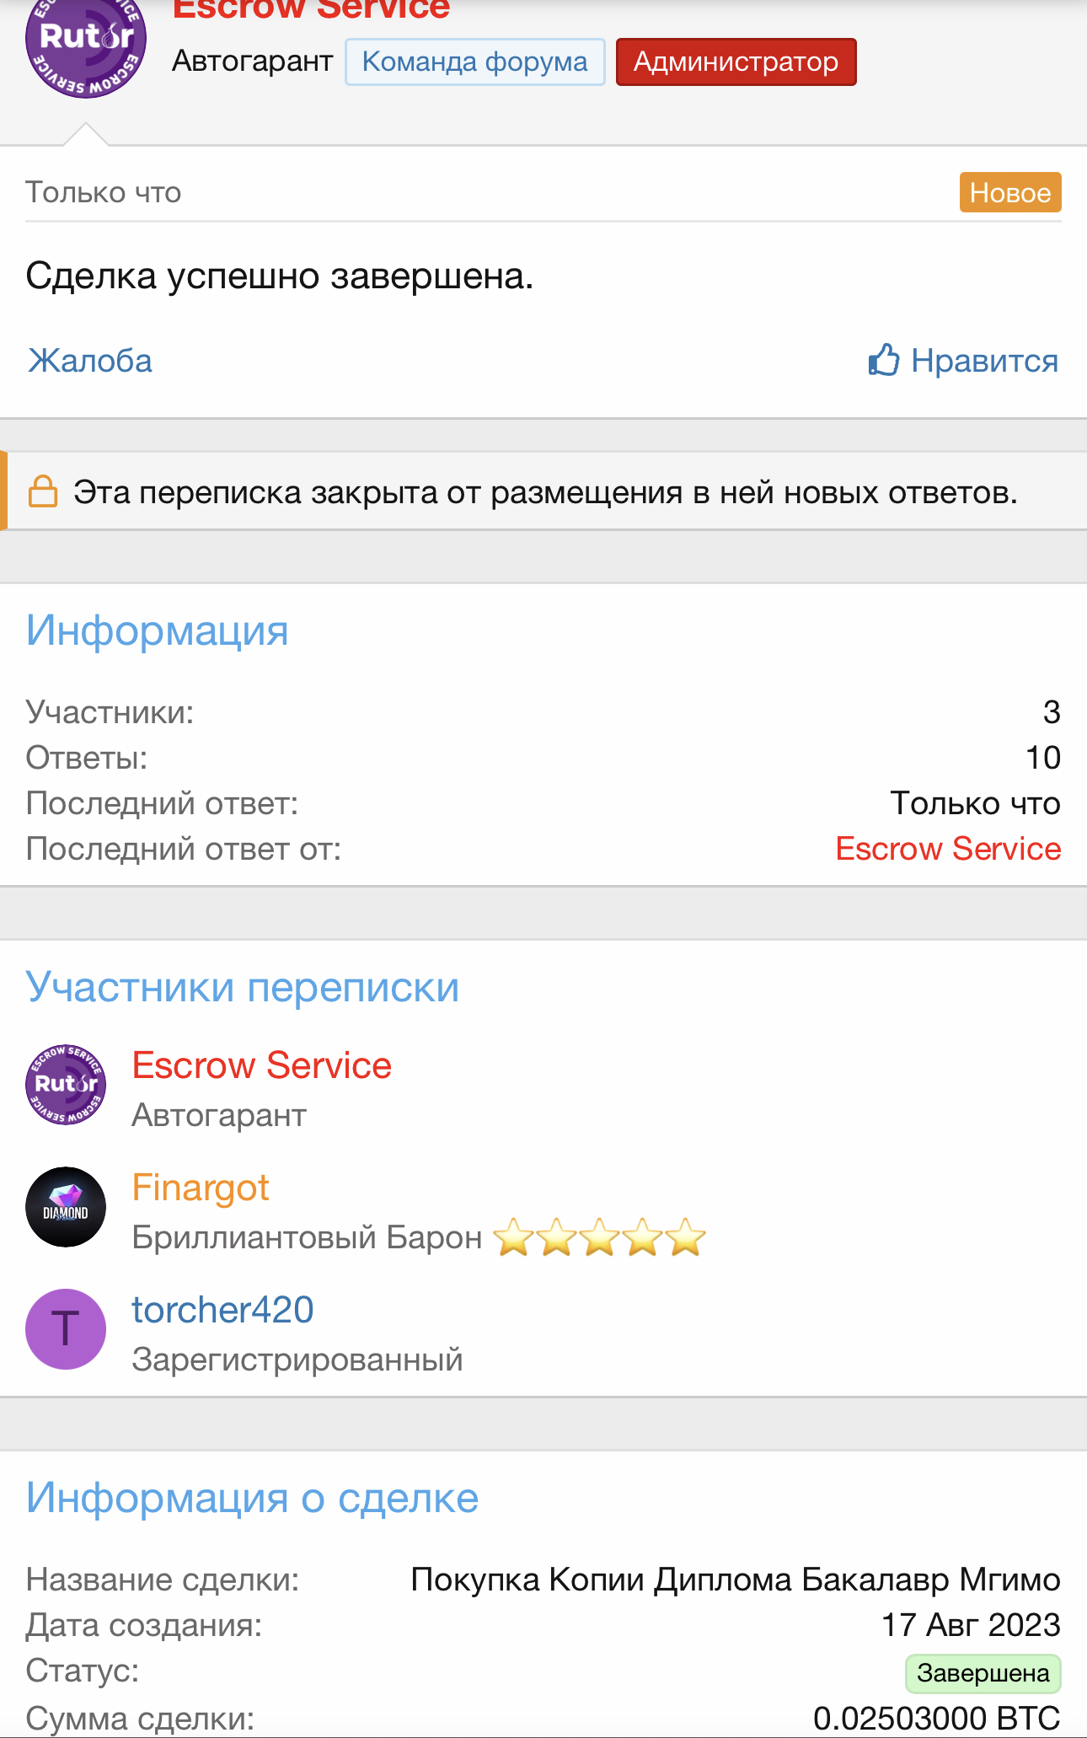Open Escrow Service avatar in participants list

point(66,1085)
